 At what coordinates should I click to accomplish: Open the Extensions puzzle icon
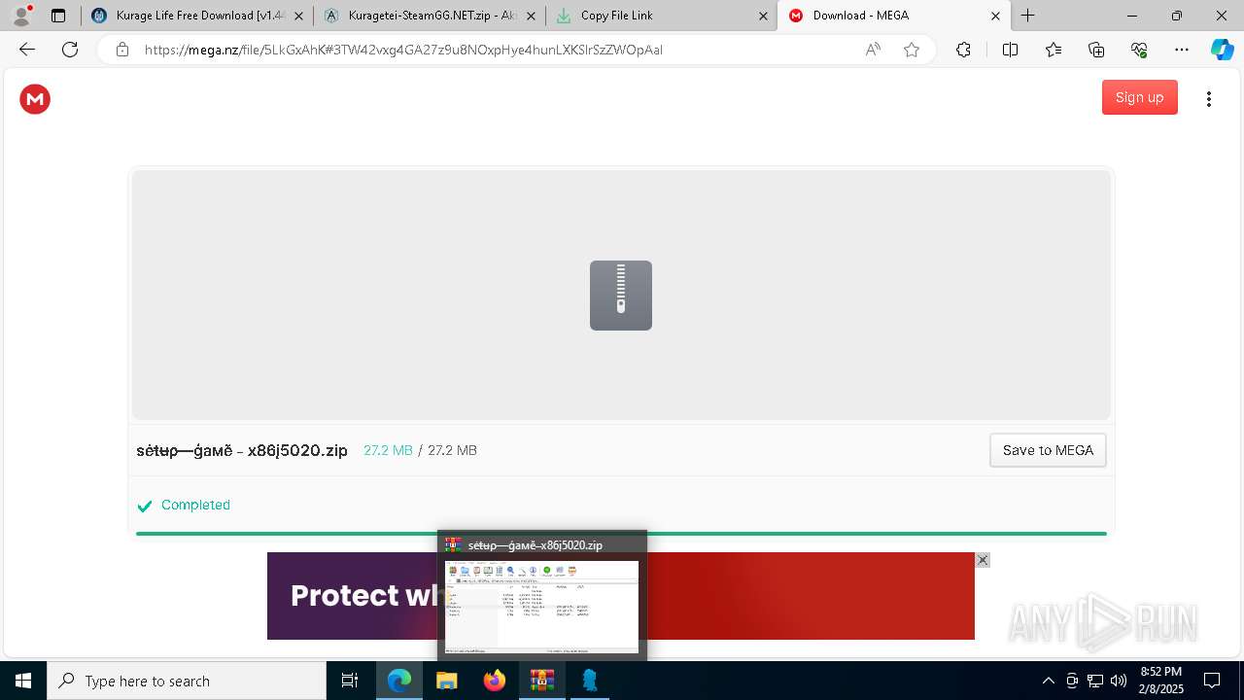(x=963, y=50)
